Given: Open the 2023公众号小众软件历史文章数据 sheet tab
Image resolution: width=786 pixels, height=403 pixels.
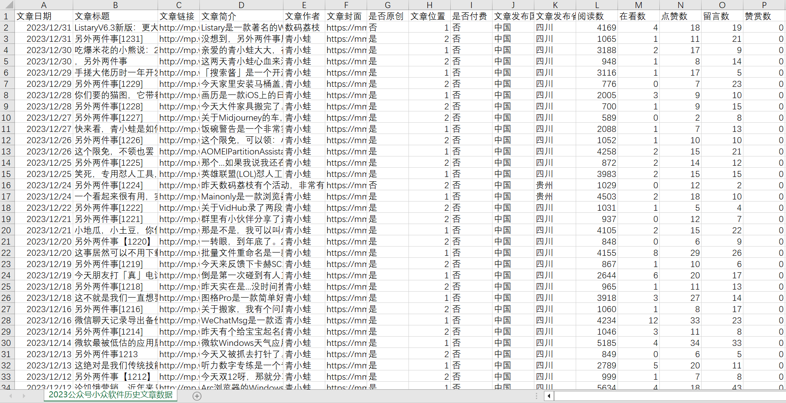Looking at the screenshot, I should click(x=111, y=395).
